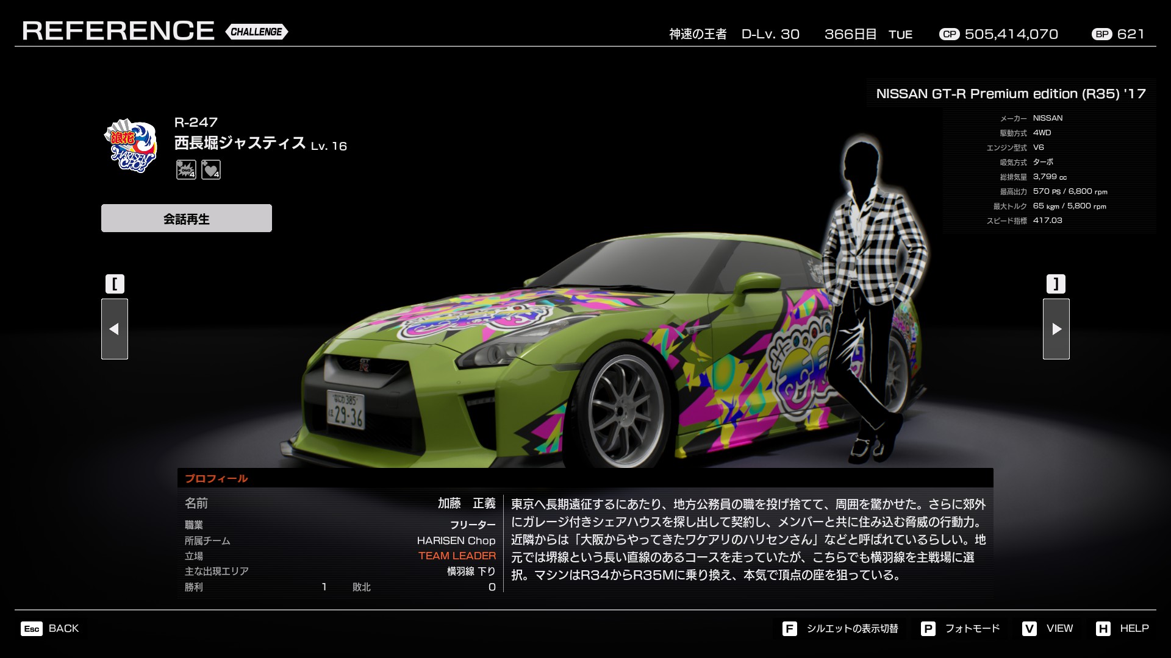Go to previous rival with left arrow

[x=115, y=329]
